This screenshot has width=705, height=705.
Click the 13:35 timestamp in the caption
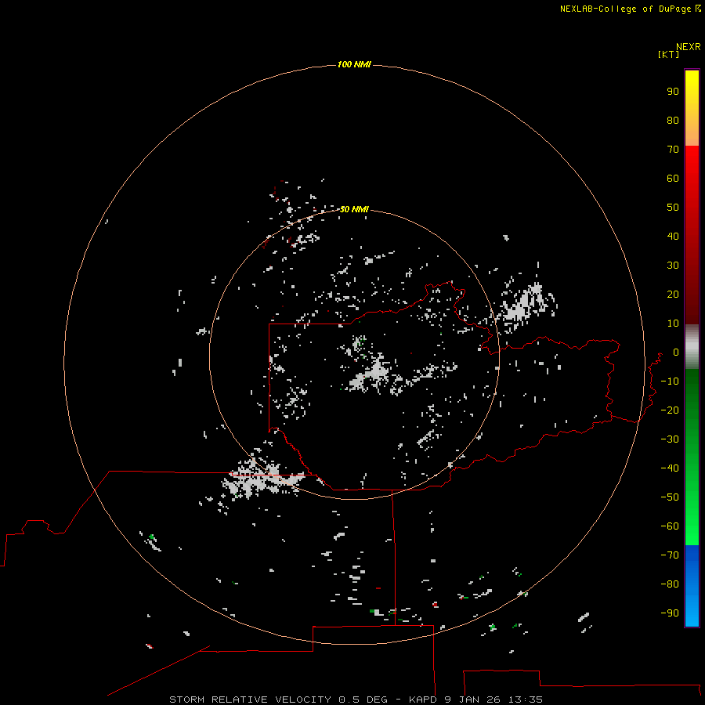(x=526, y=700)
